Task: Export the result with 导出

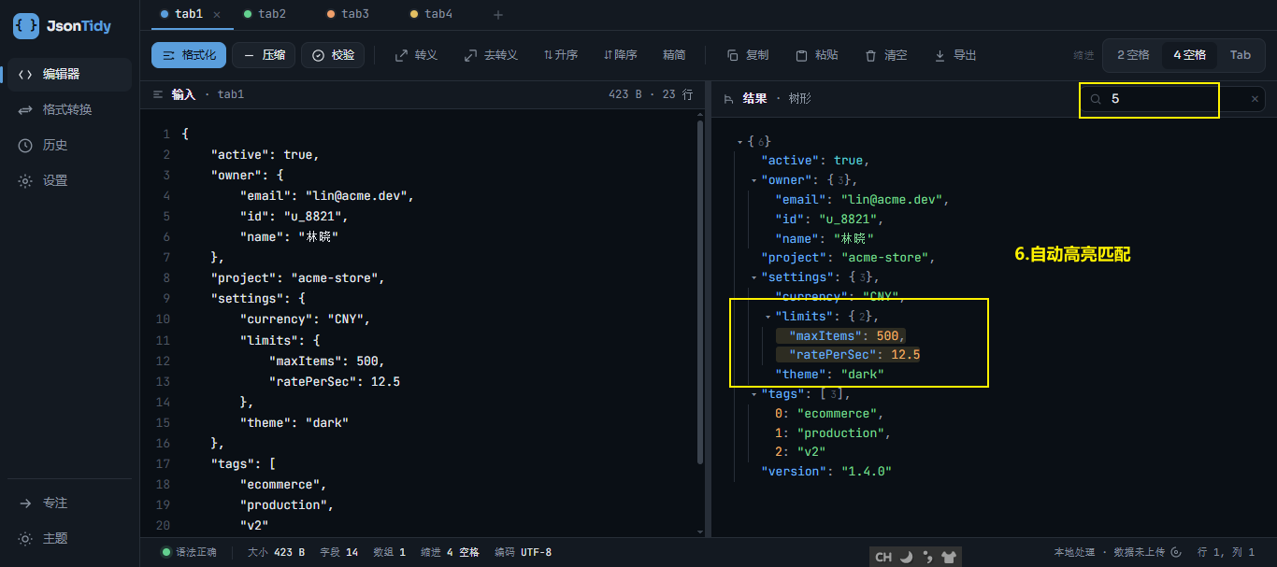Action: (955, 55)
